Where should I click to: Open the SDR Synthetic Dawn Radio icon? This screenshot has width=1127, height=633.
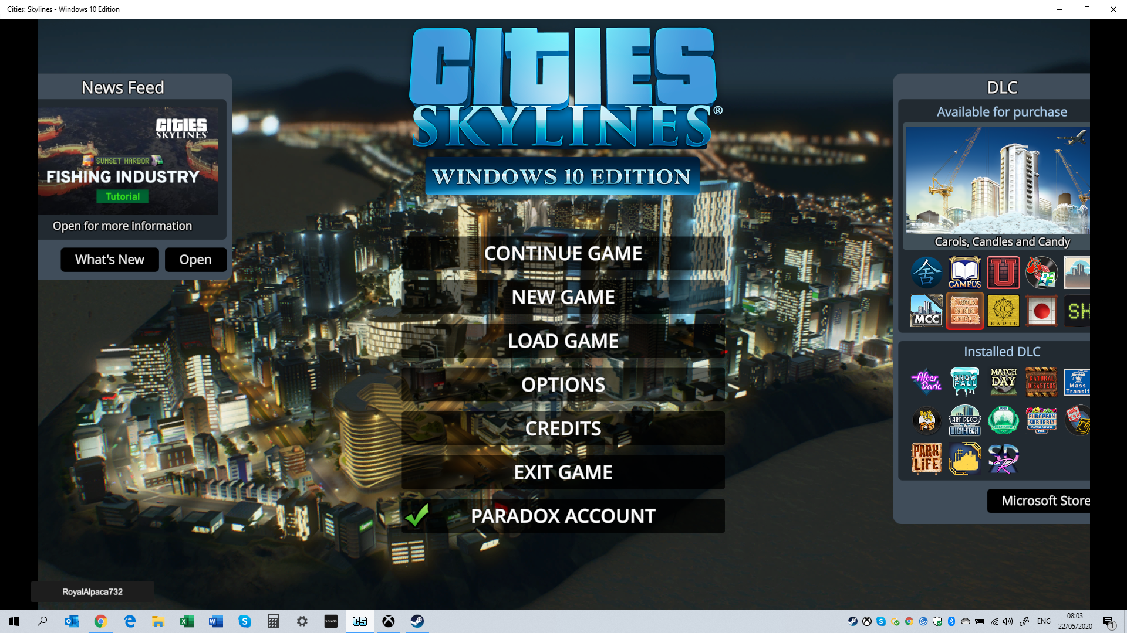click(1003, 458)
